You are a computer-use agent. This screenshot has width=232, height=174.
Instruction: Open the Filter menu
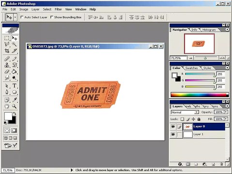coord(58,9)
